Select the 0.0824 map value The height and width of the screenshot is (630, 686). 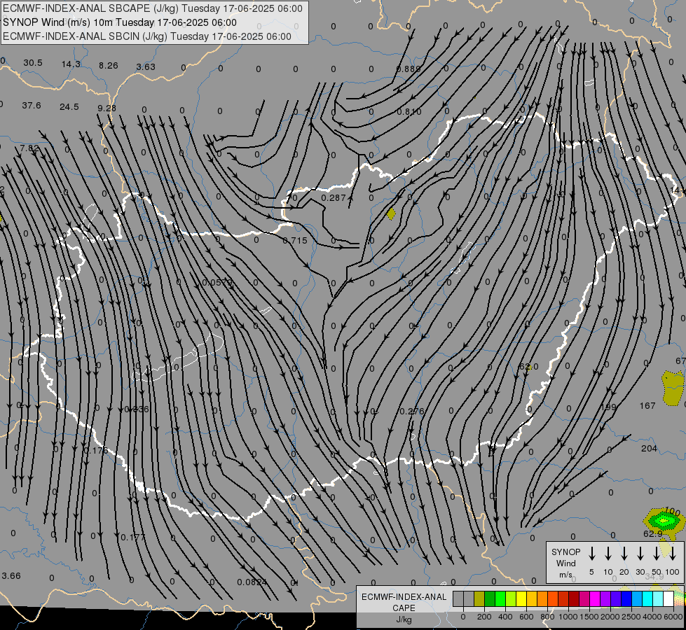(x=252, y=582)
